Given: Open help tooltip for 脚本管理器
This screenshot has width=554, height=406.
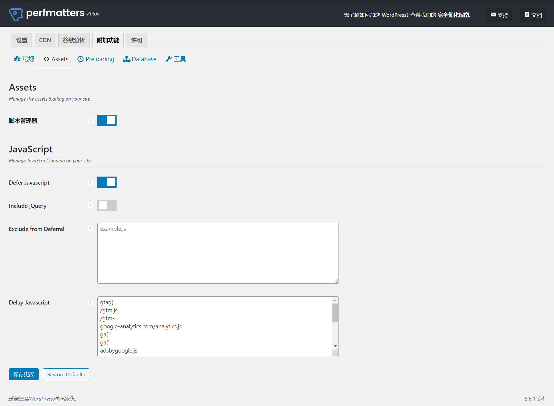Looking at the screenshot, I should [x=90, y=121].
